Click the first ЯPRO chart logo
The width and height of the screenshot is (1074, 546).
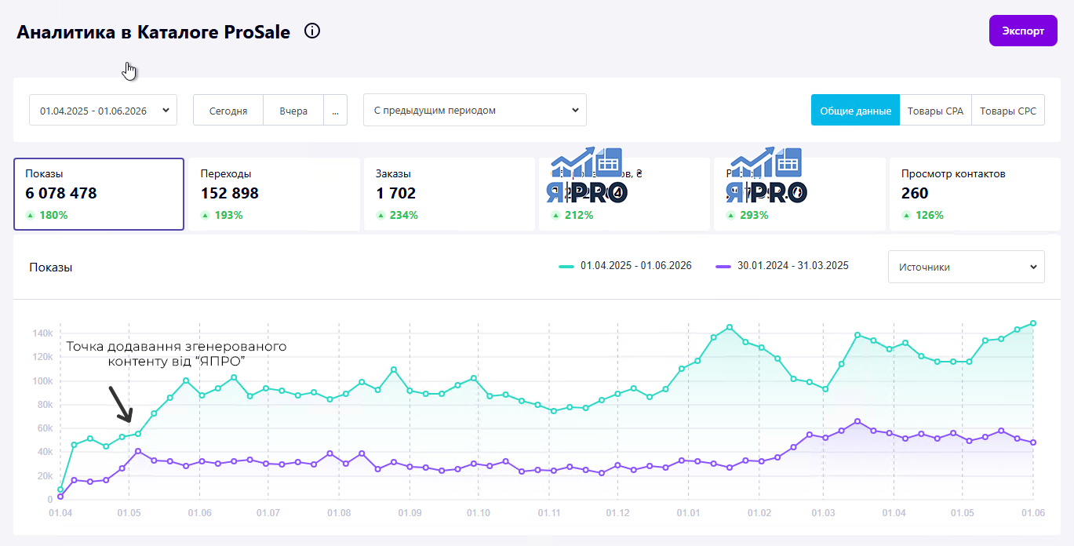click(587, 176)
